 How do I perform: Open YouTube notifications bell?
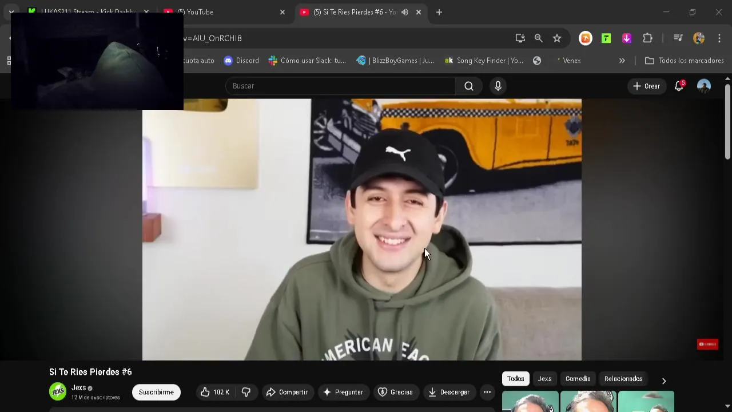coord(679,86)
